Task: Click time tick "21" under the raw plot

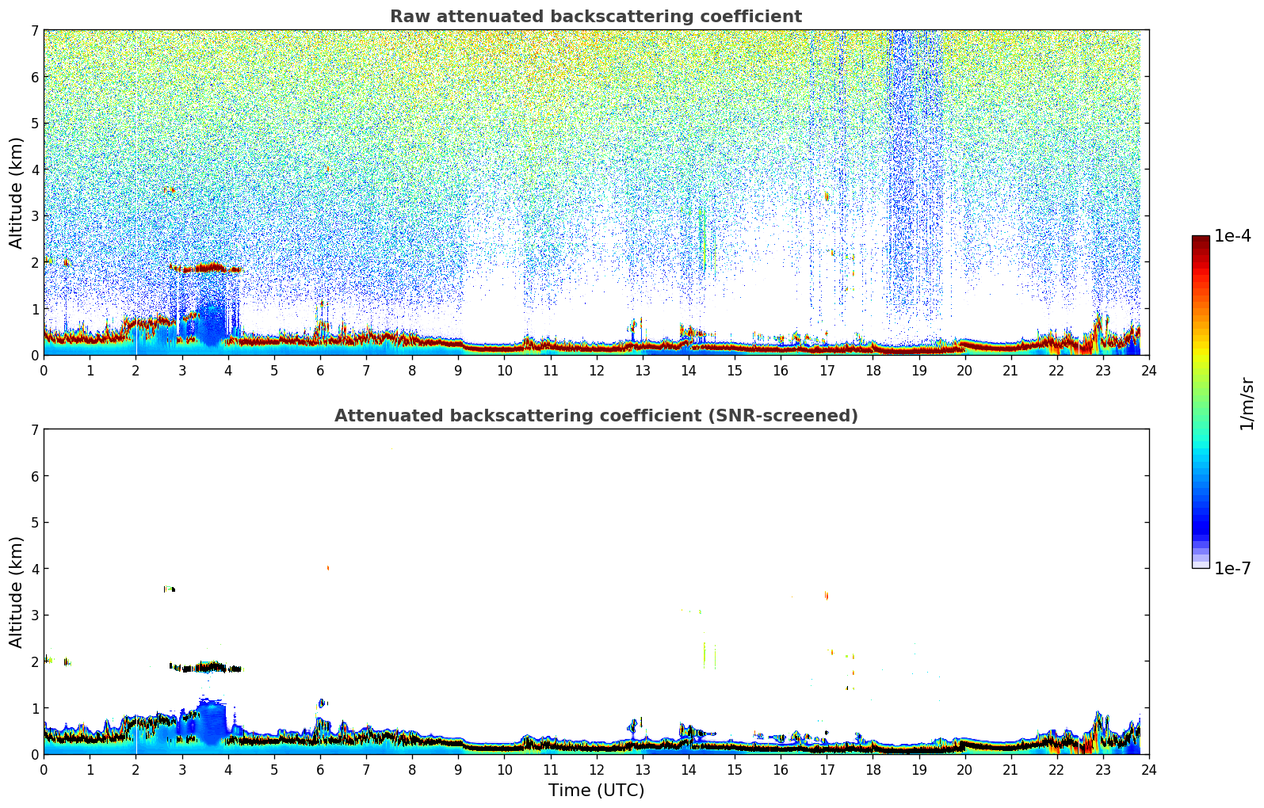Action: [x=1010, y=370]
